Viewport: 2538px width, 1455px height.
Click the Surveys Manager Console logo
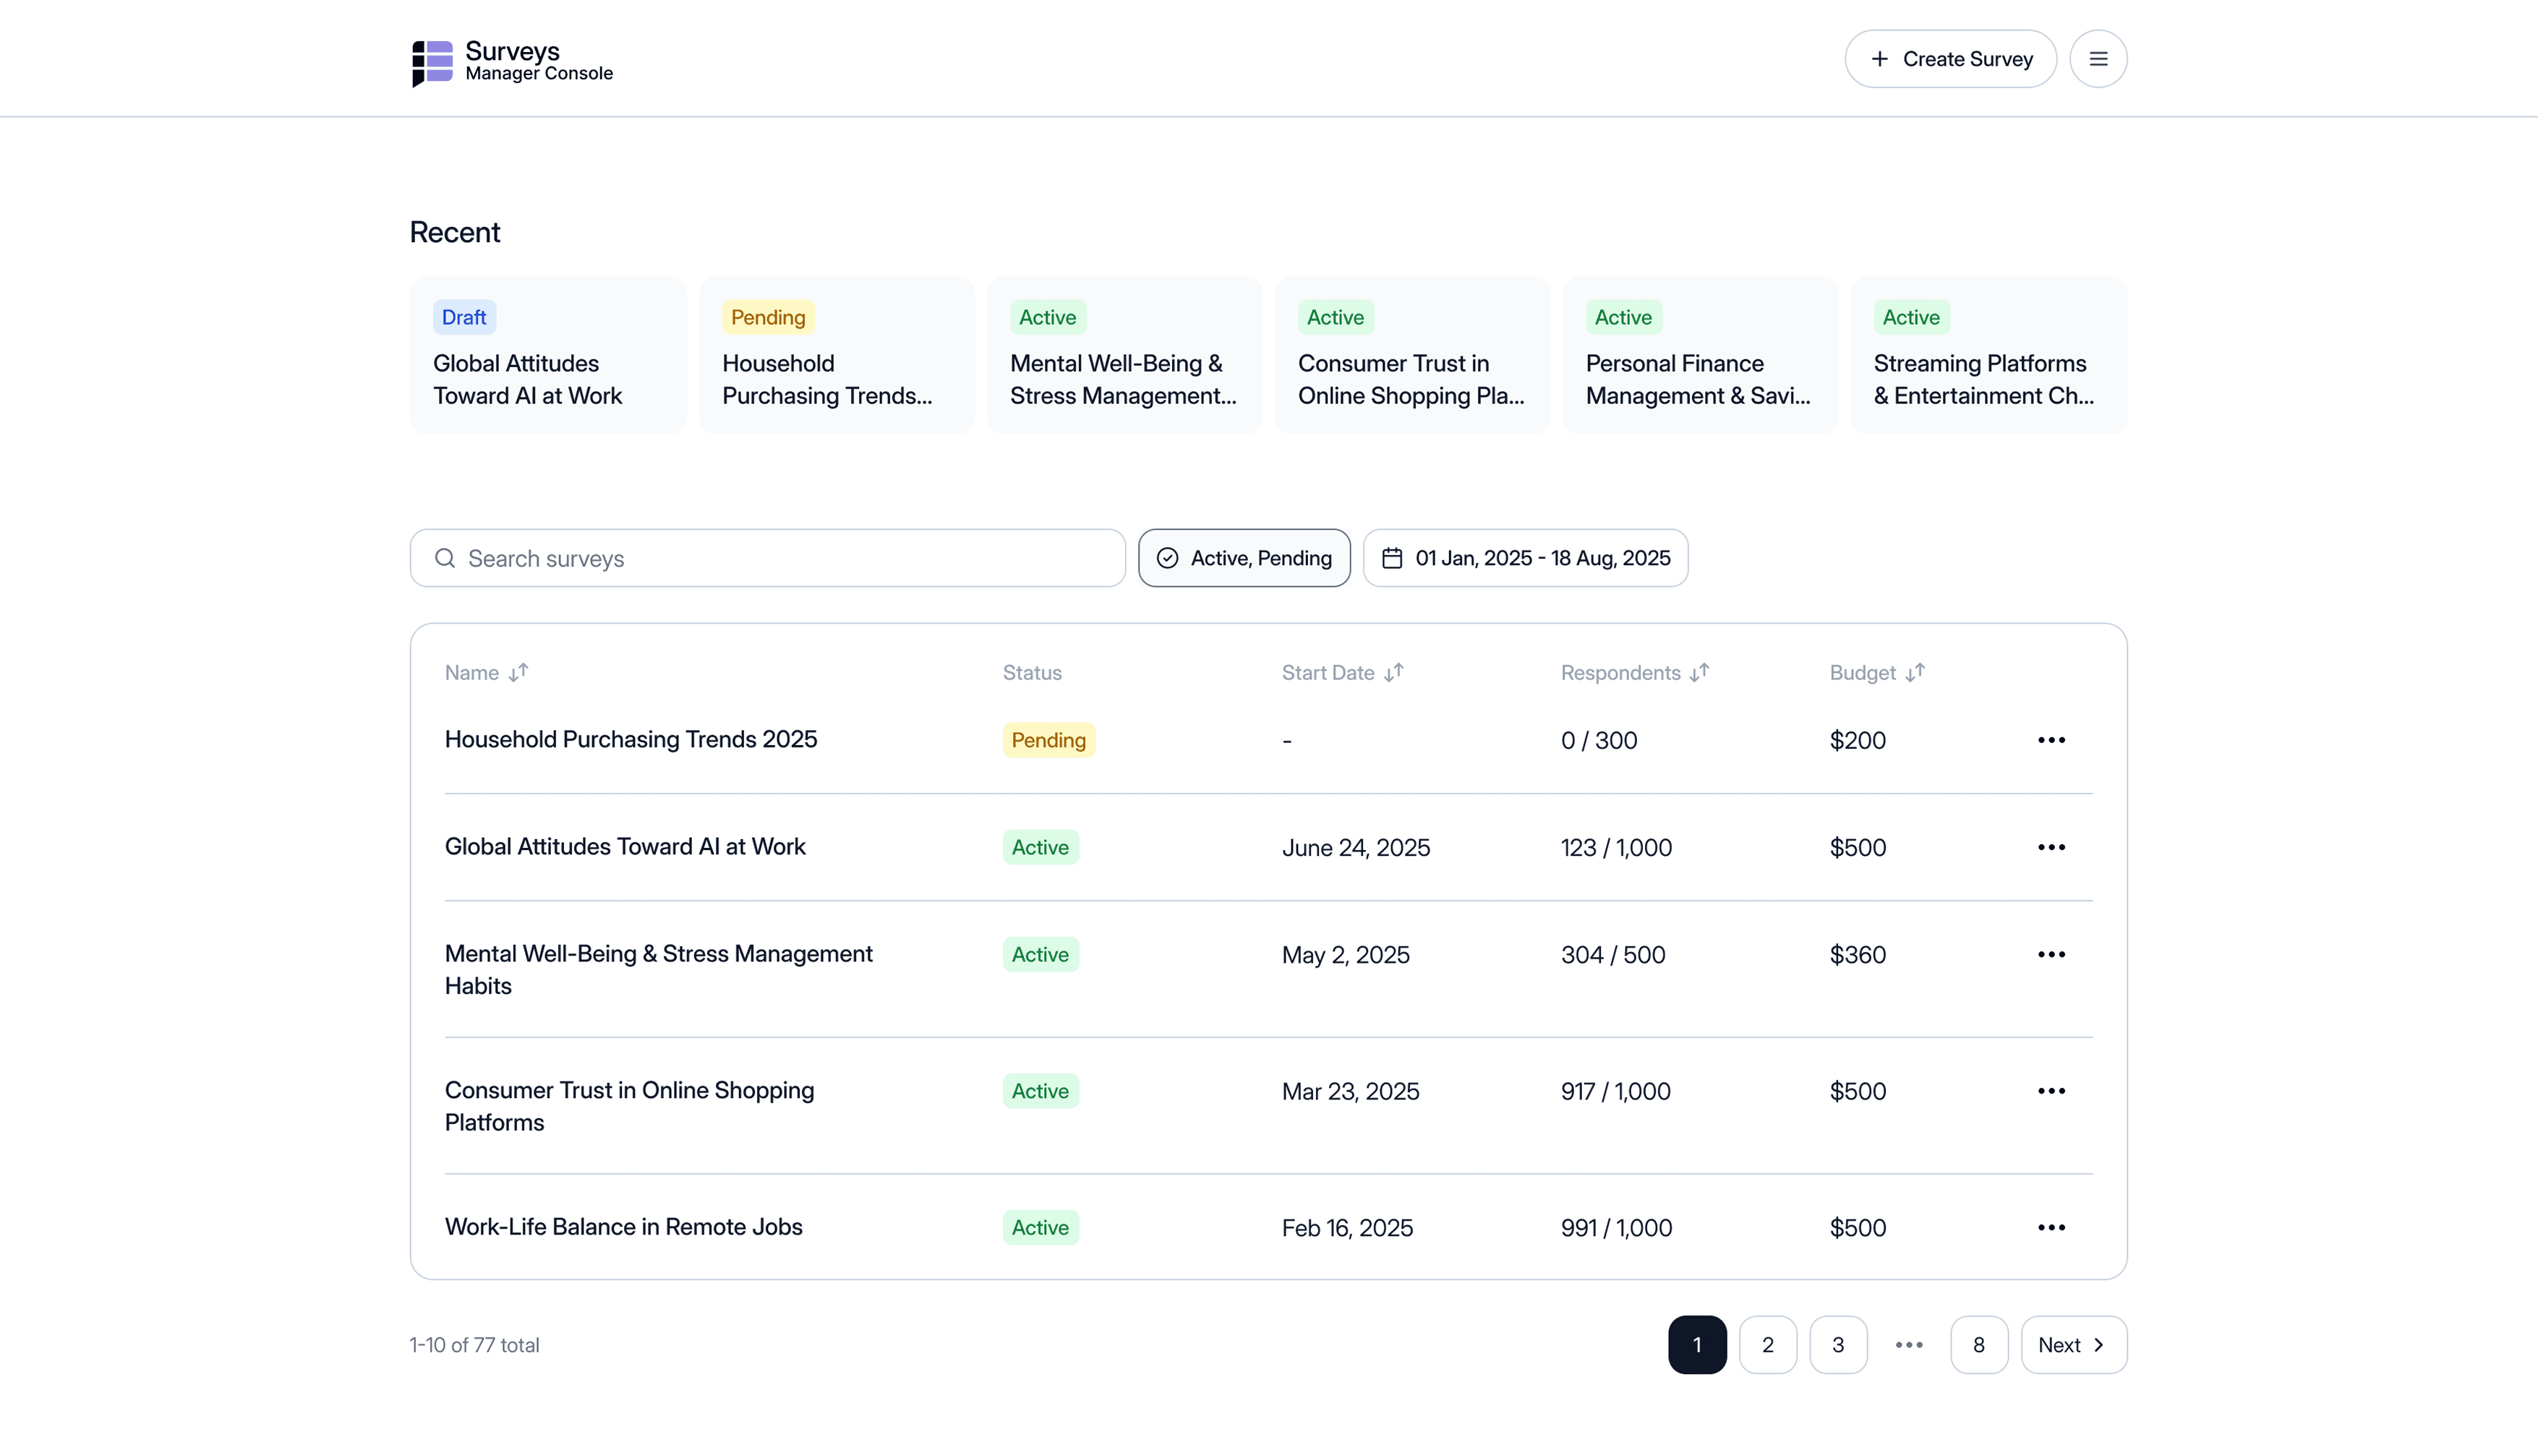click(512, 61)
